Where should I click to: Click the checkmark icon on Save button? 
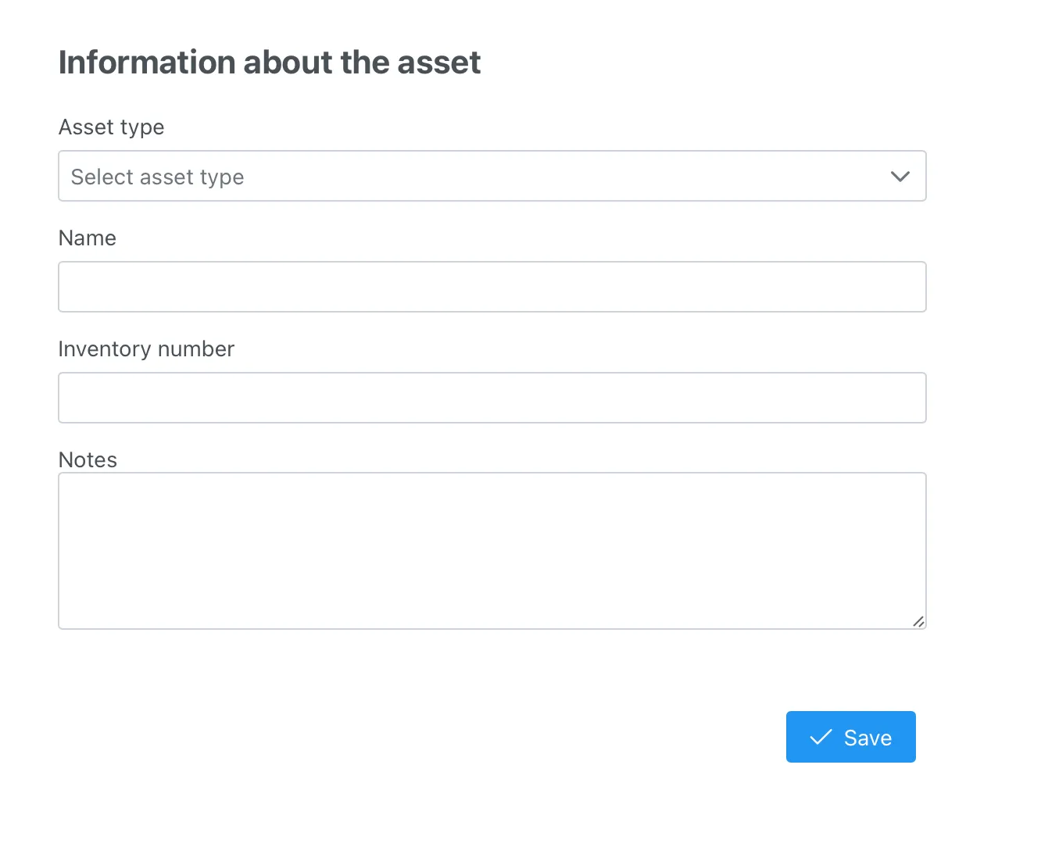point(821,737)
